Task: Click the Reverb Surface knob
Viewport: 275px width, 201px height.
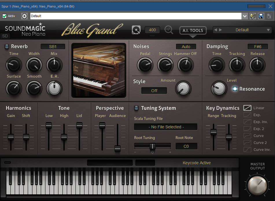Action: click(x=14, y=88)
